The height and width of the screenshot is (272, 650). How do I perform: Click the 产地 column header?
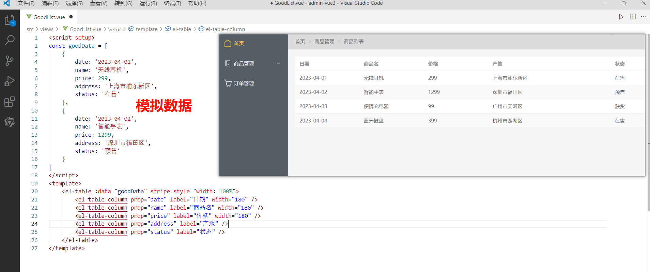[497, 64]
